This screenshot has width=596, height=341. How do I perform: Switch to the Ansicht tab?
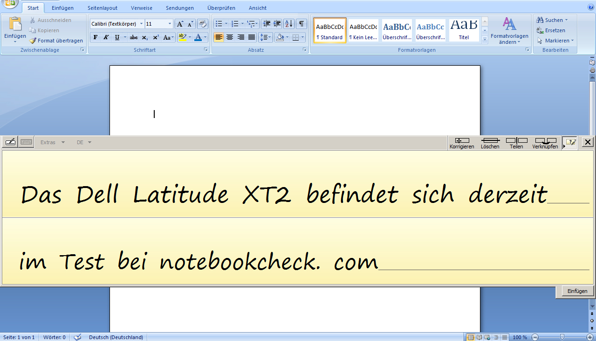tap(258, 8)
